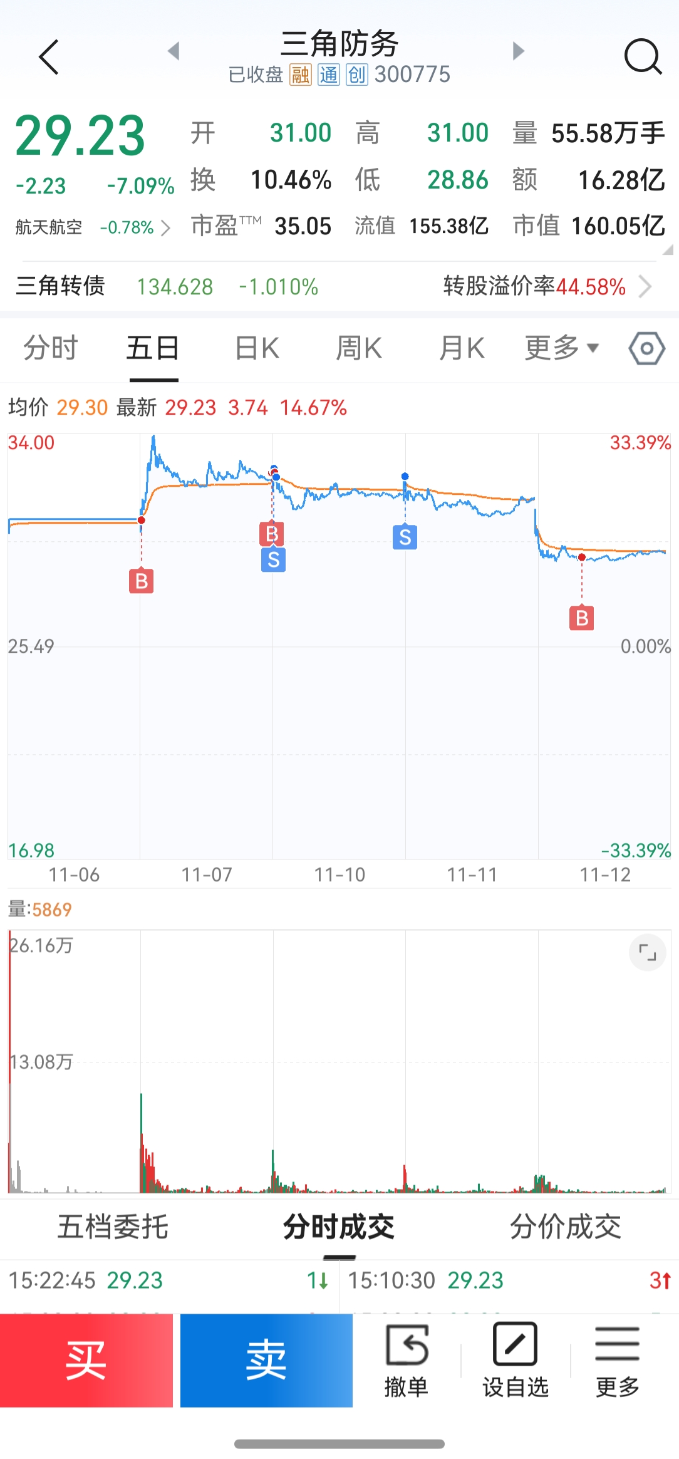Expand stock details corner triangle

pyautogui.click(x=668, y=249)
